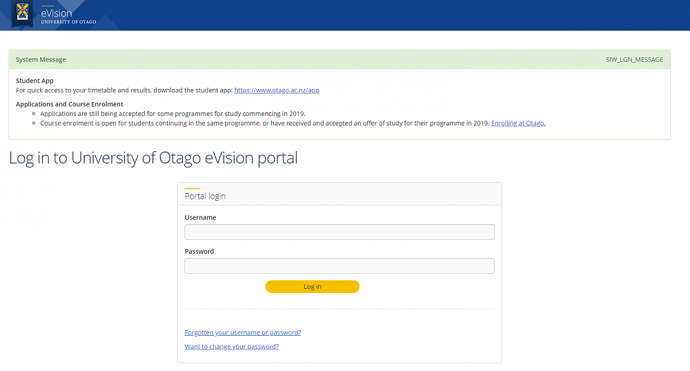Click the bullet about applications still being accepted
The height and width of the screenshot is (371, 690).
(172, 113)
